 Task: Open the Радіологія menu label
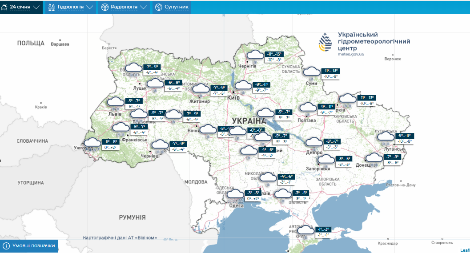coord(124,7)
